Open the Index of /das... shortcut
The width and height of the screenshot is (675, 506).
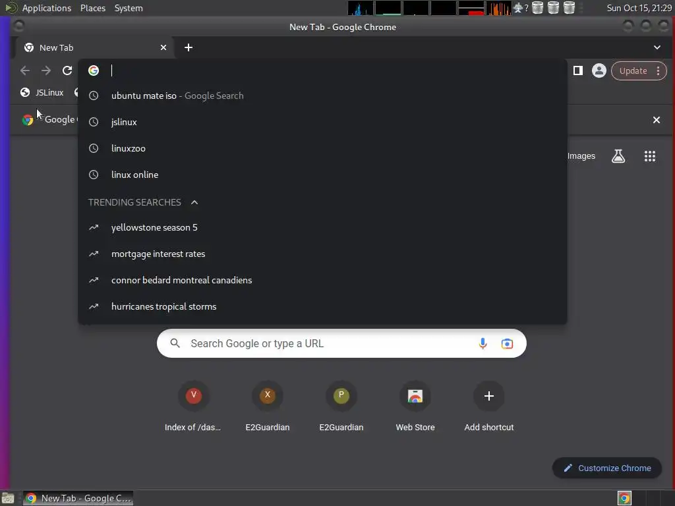193,406
